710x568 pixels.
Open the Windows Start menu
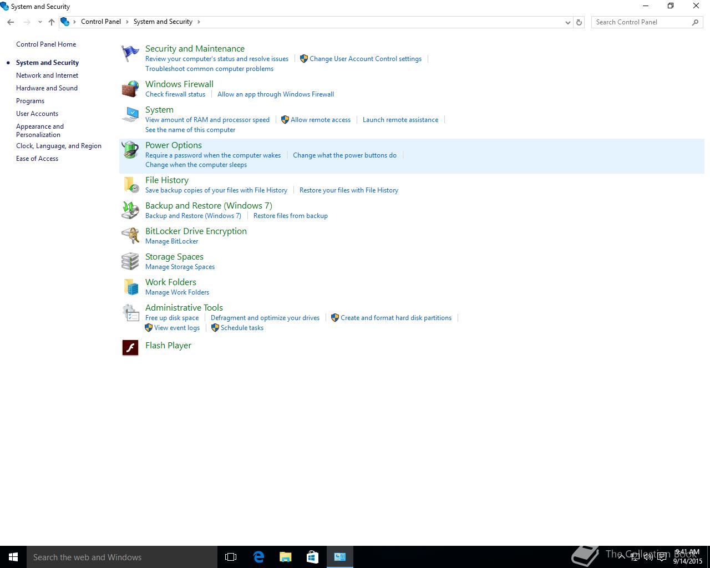pyautogui.click(x=13, y=557)
